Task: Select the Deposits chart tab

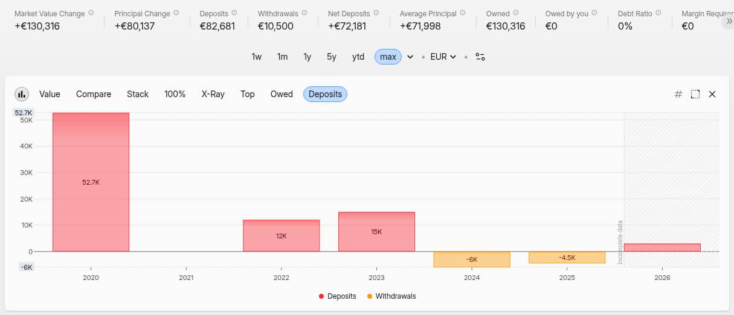Action: 325,94
